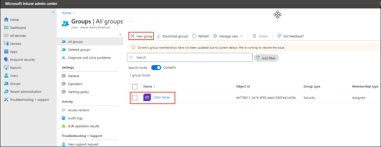
Task: Click the Got feedback person icon
Action: point(279,36)
